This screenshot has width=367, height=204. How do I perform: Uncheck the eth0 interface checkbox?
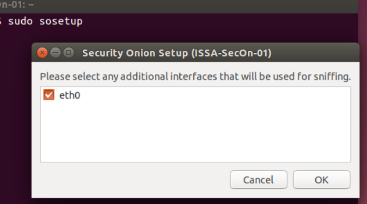pos(49,95)
